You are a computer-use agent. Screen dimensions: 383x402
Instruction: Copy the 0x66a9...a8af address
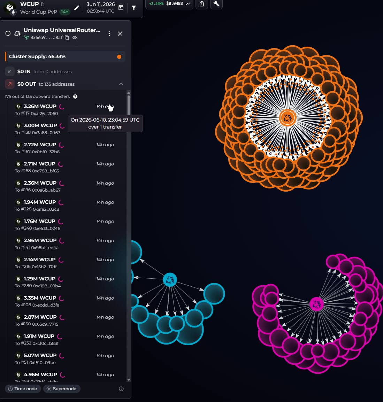(x=67, y=38)
